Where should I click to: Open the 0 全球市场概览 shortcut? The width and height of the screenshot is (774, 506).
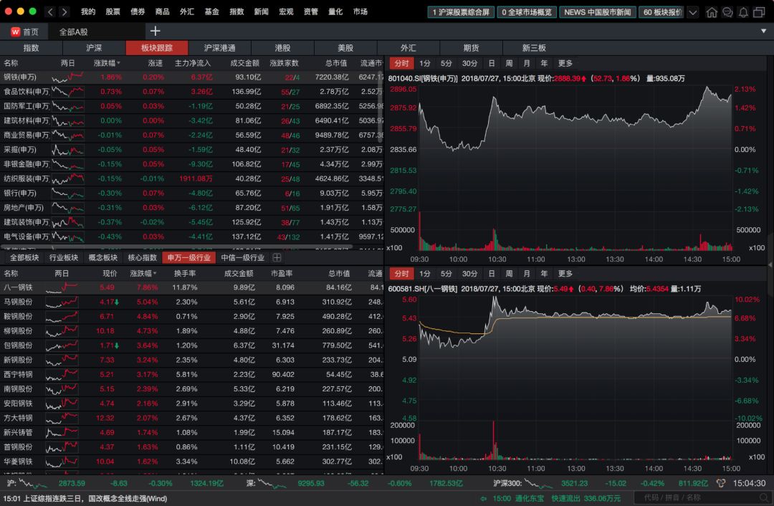529,11
